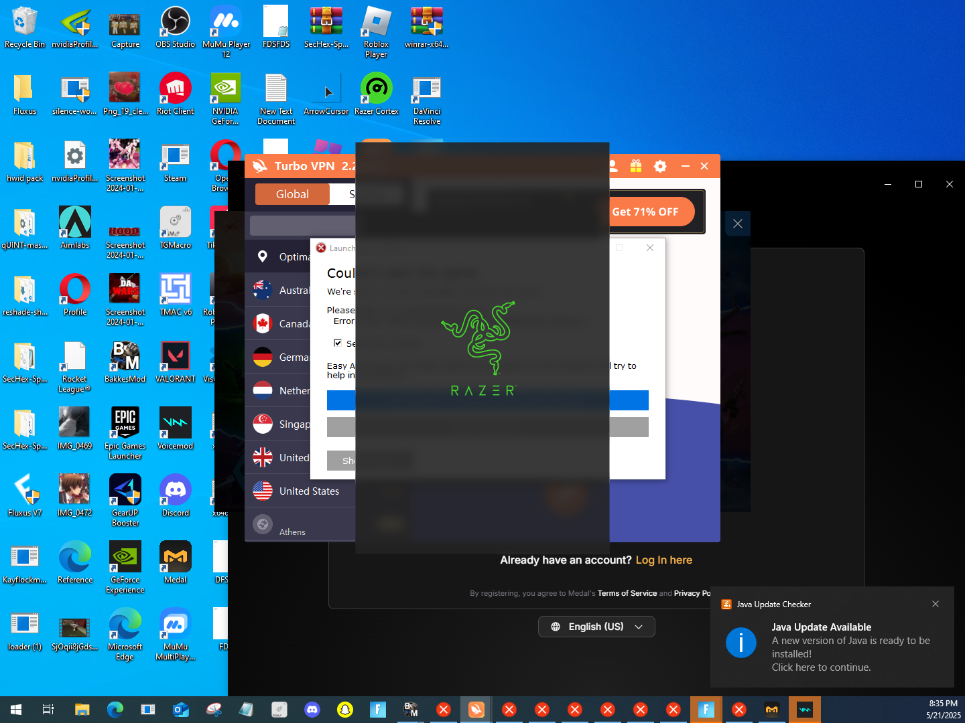Open the Fluxus folder on desktop

tap(24, 94)
